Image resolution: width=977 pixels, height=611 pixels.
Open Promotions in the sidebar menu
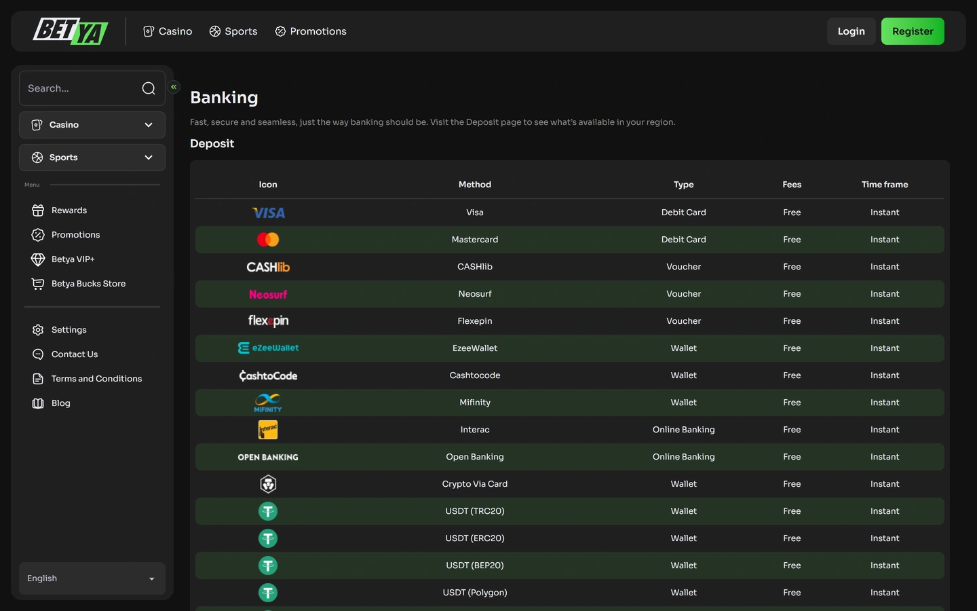76,235
